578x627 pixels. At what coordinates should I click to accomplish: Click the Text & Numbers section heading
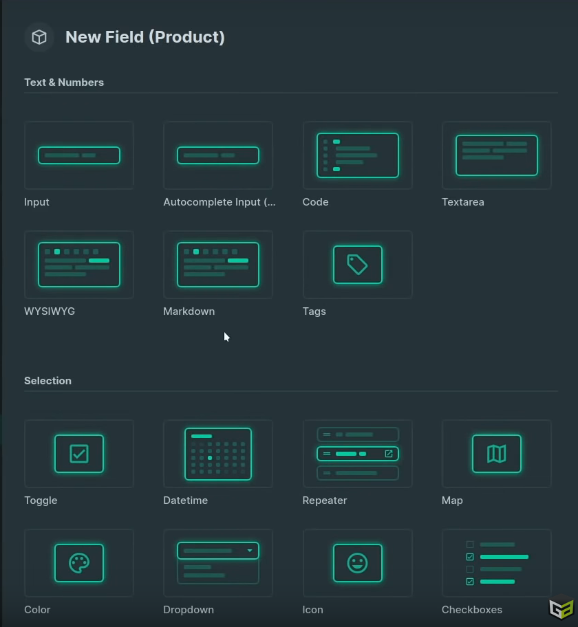(64, 82)
